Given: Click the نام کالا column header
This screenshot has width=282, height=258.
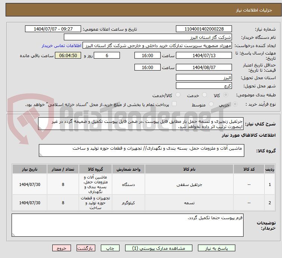Looking at the screenshot, I should click(189, 169).
